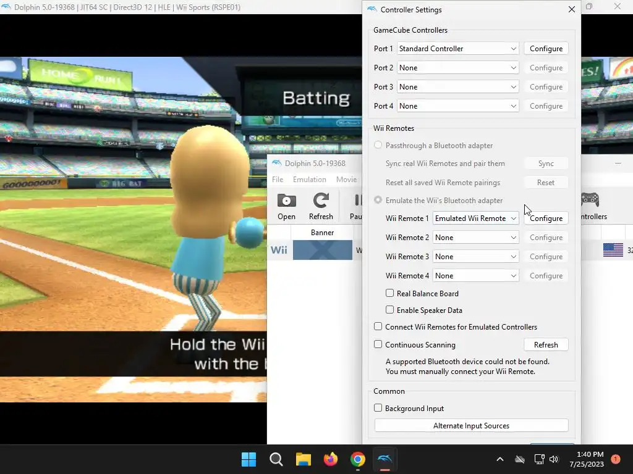Viewport: 633px width, 474px height.
Task: Expand the Wii Remote 4 dropdown
Action: (x=475, y=276)
